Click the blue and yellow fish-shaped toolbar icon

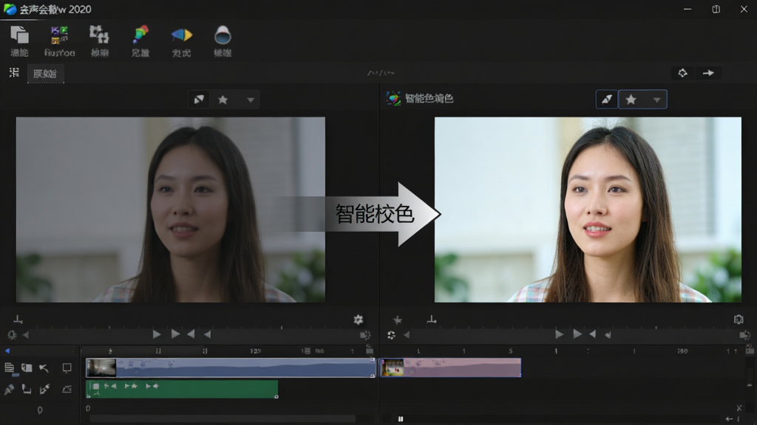coord(182,35)
